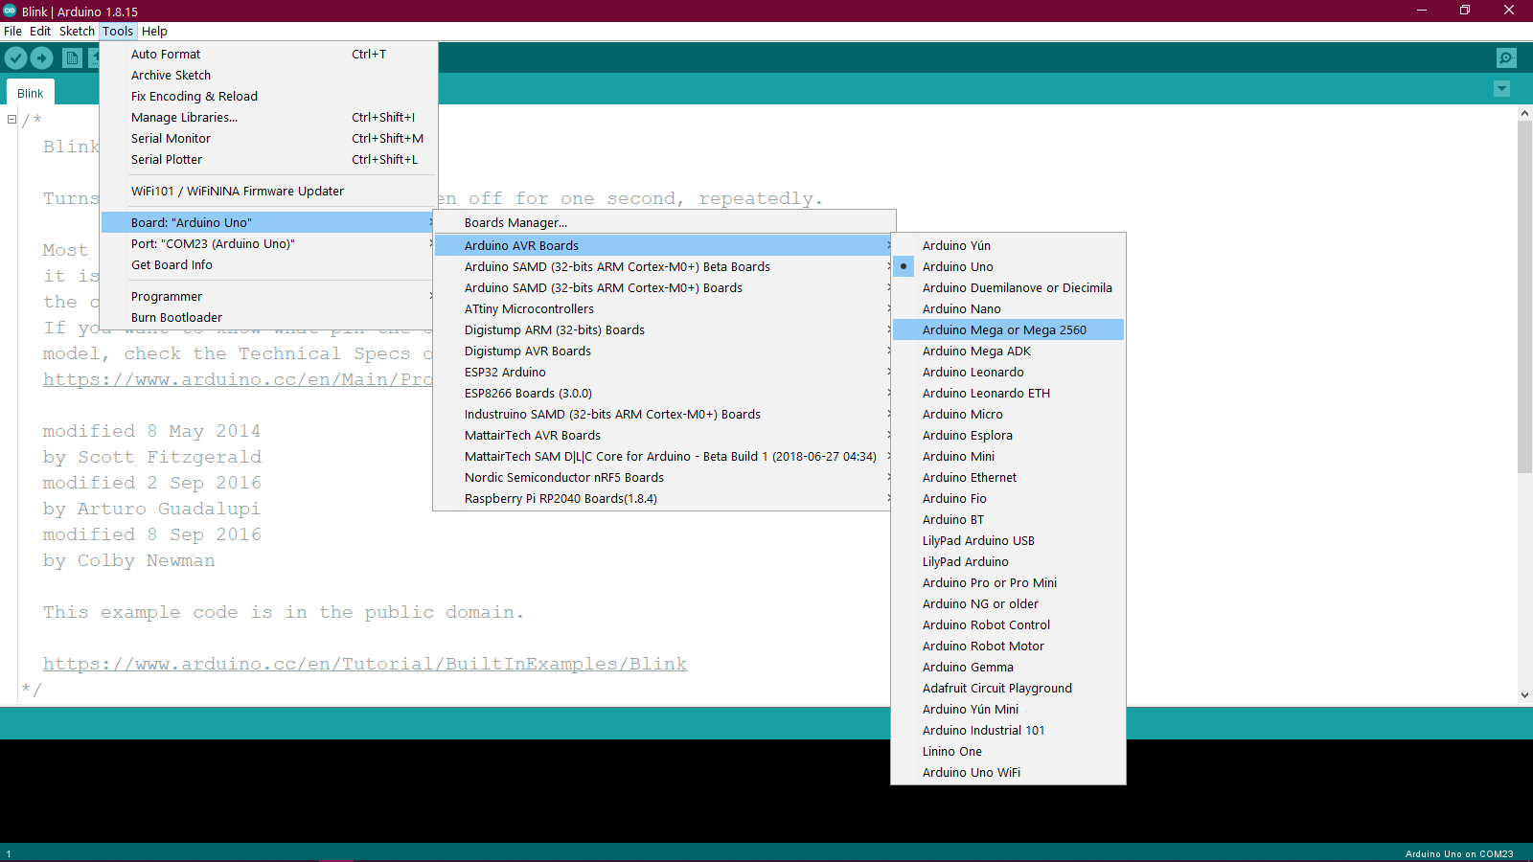Expand Port: "COM23 (Arduino Uno)" submenu
This screenshot has height=862, width=1533.
[269, 243]
